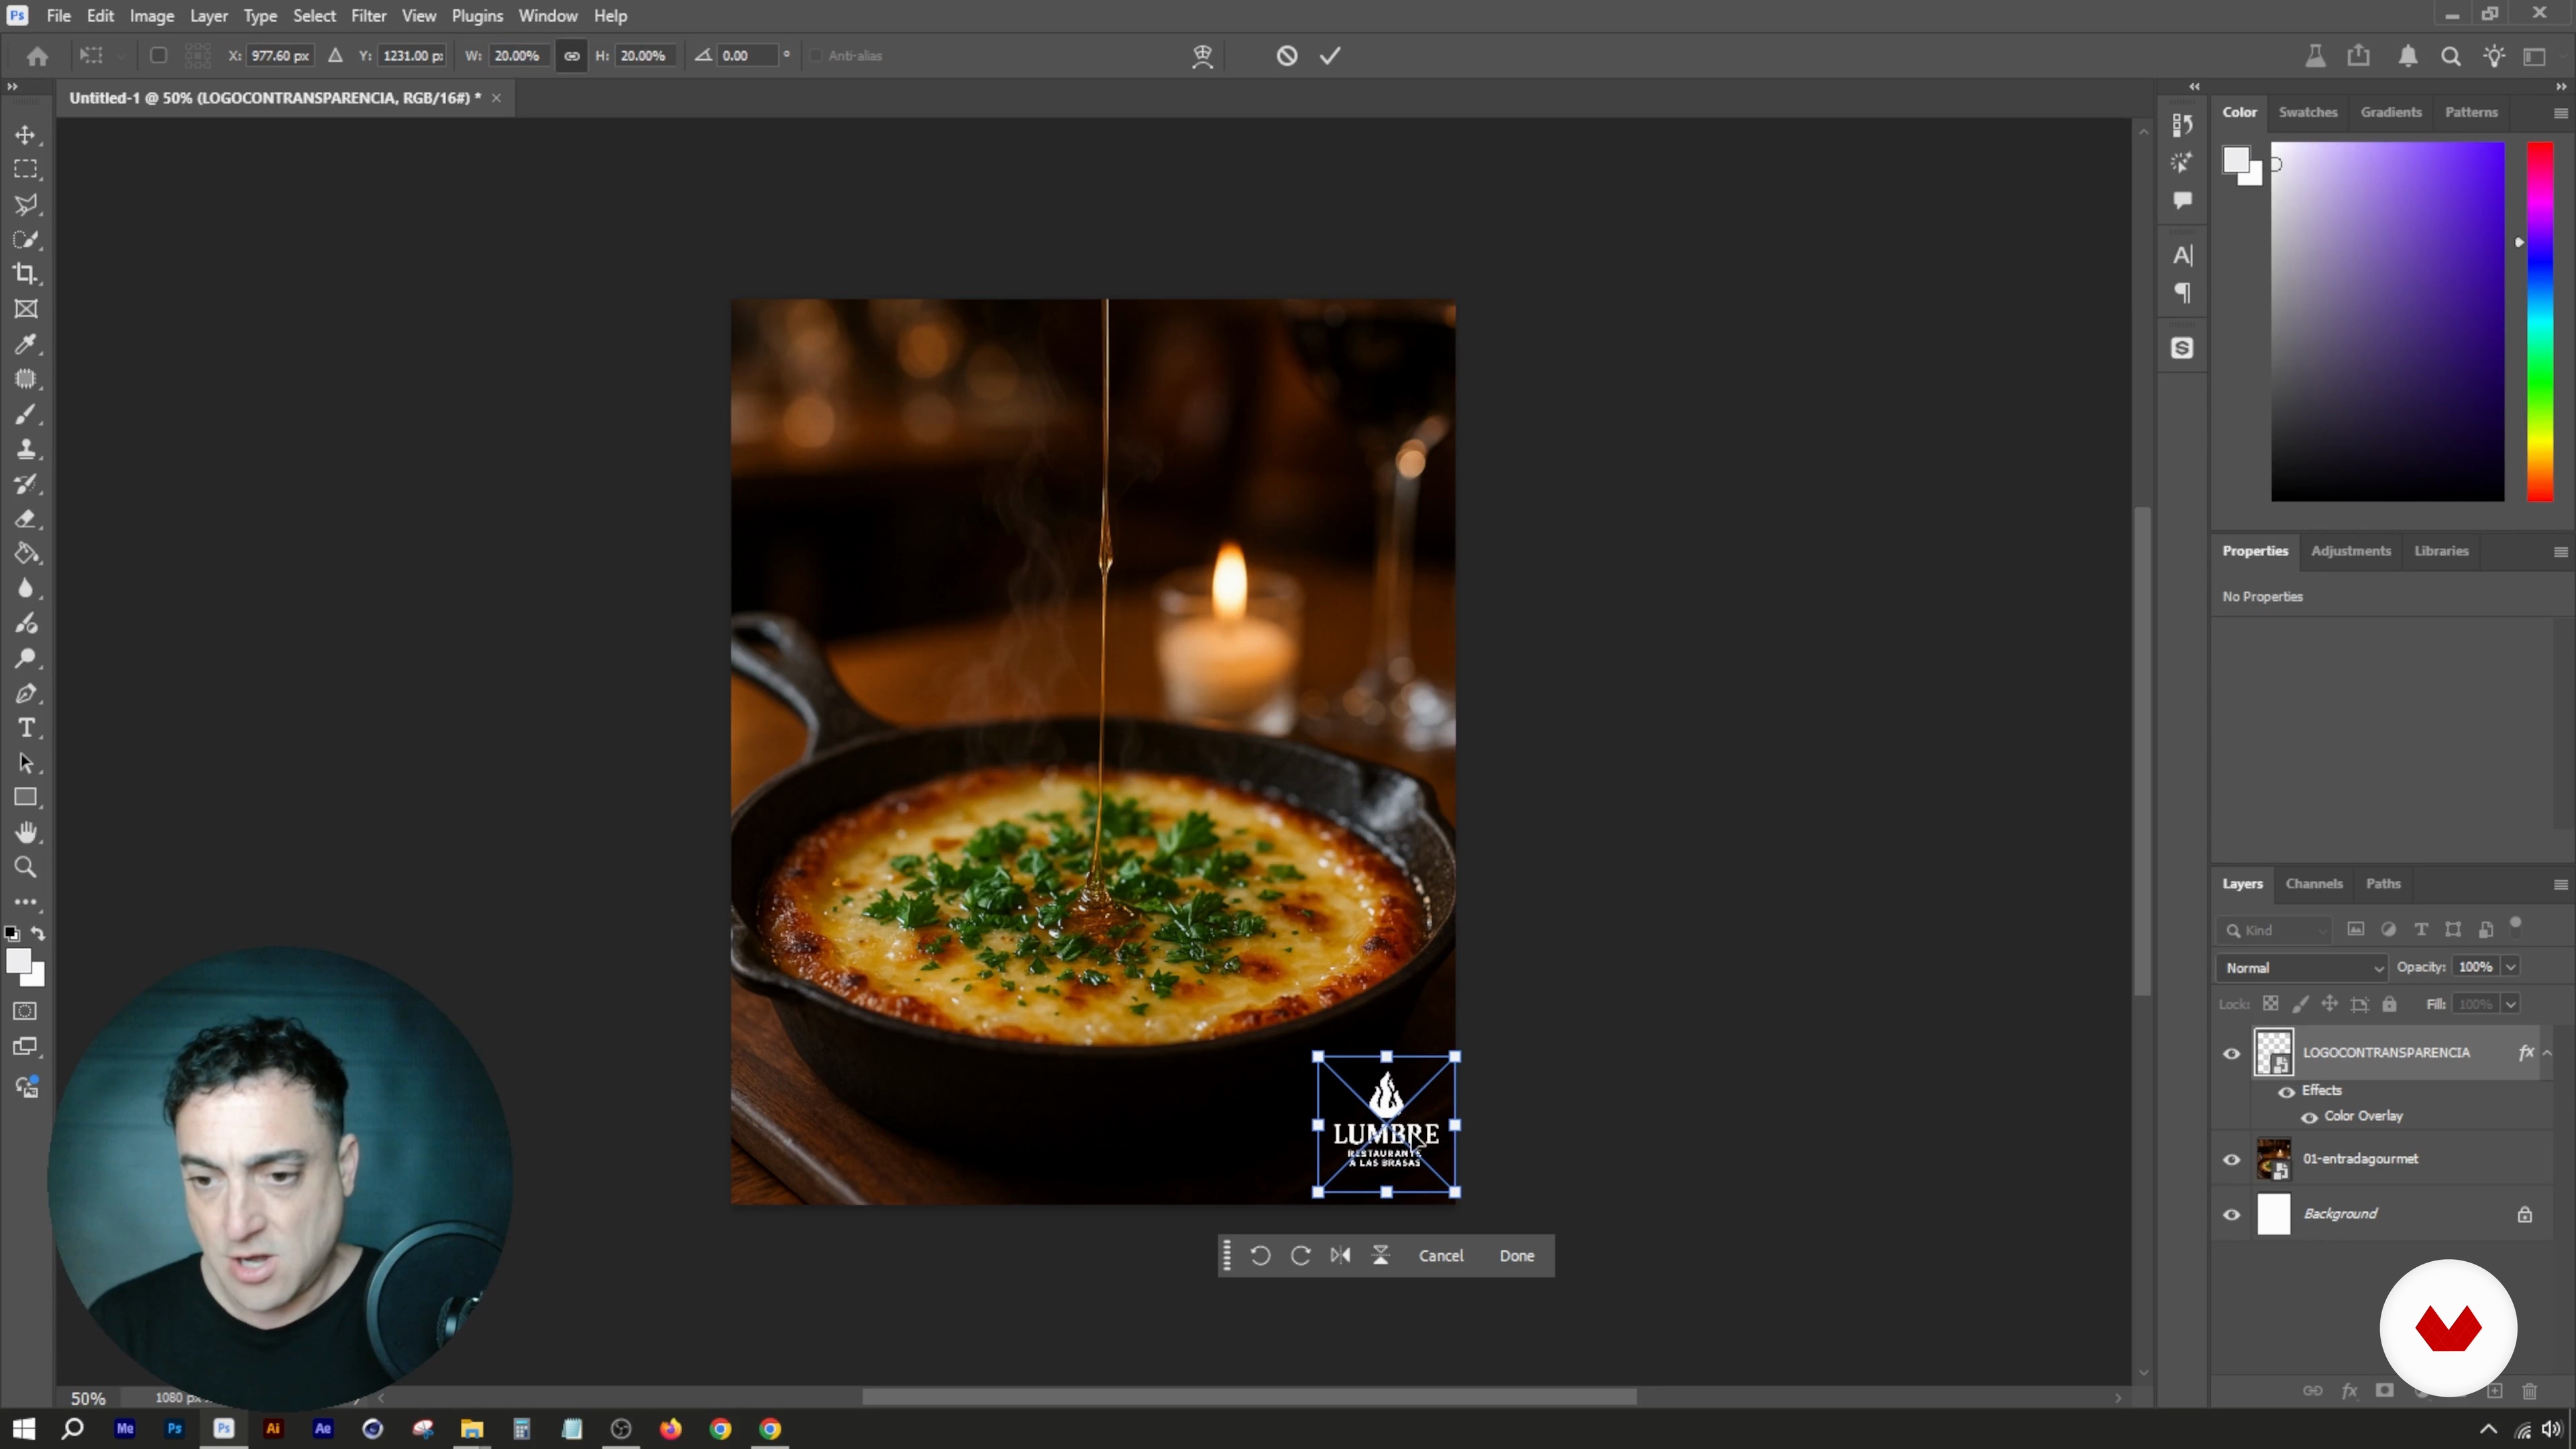The width and height of the screenshot is (2576, 1449).
Task: Toggle maintain aspect ratio link
Action: pos(572,56)
